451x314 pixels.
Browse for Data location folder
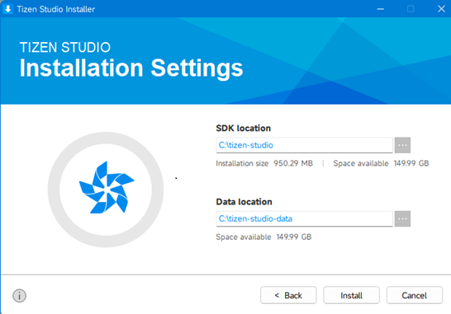point(402,218)
